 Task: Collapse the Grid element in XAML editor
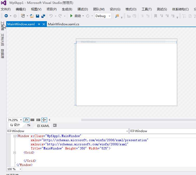point(14,153)
